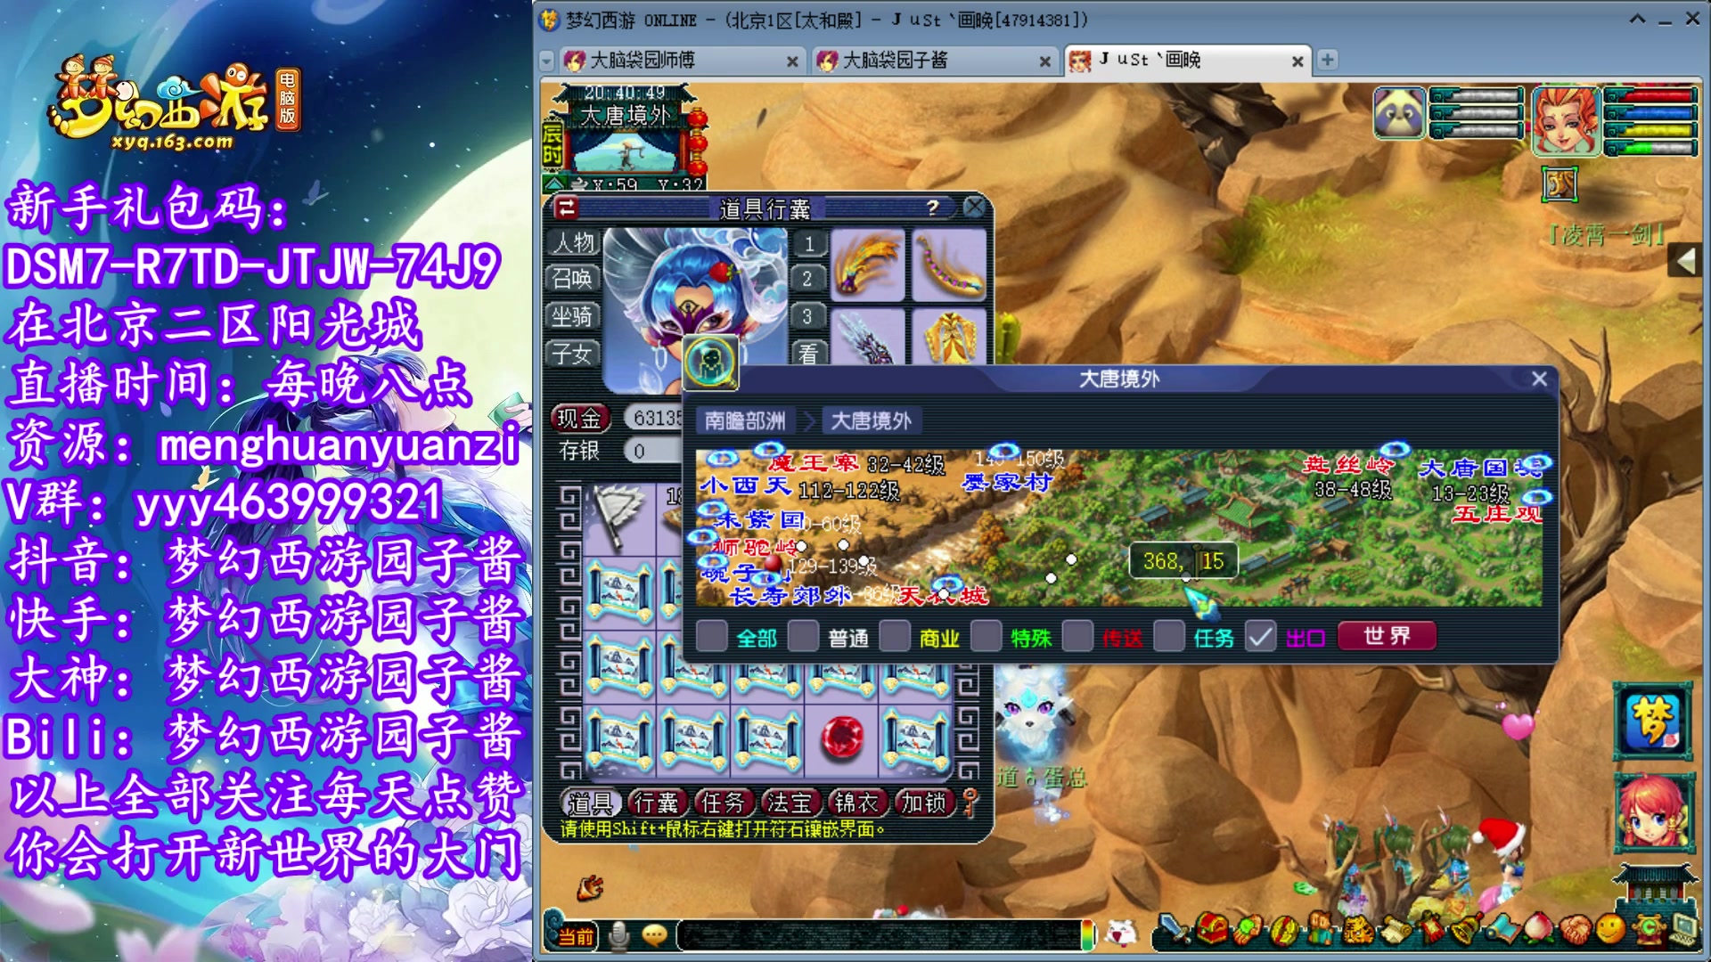Click the inventory swap arrows icon
Viewport: 1711px width, 962px height.
pyautogui.click(x=567, y=208)
